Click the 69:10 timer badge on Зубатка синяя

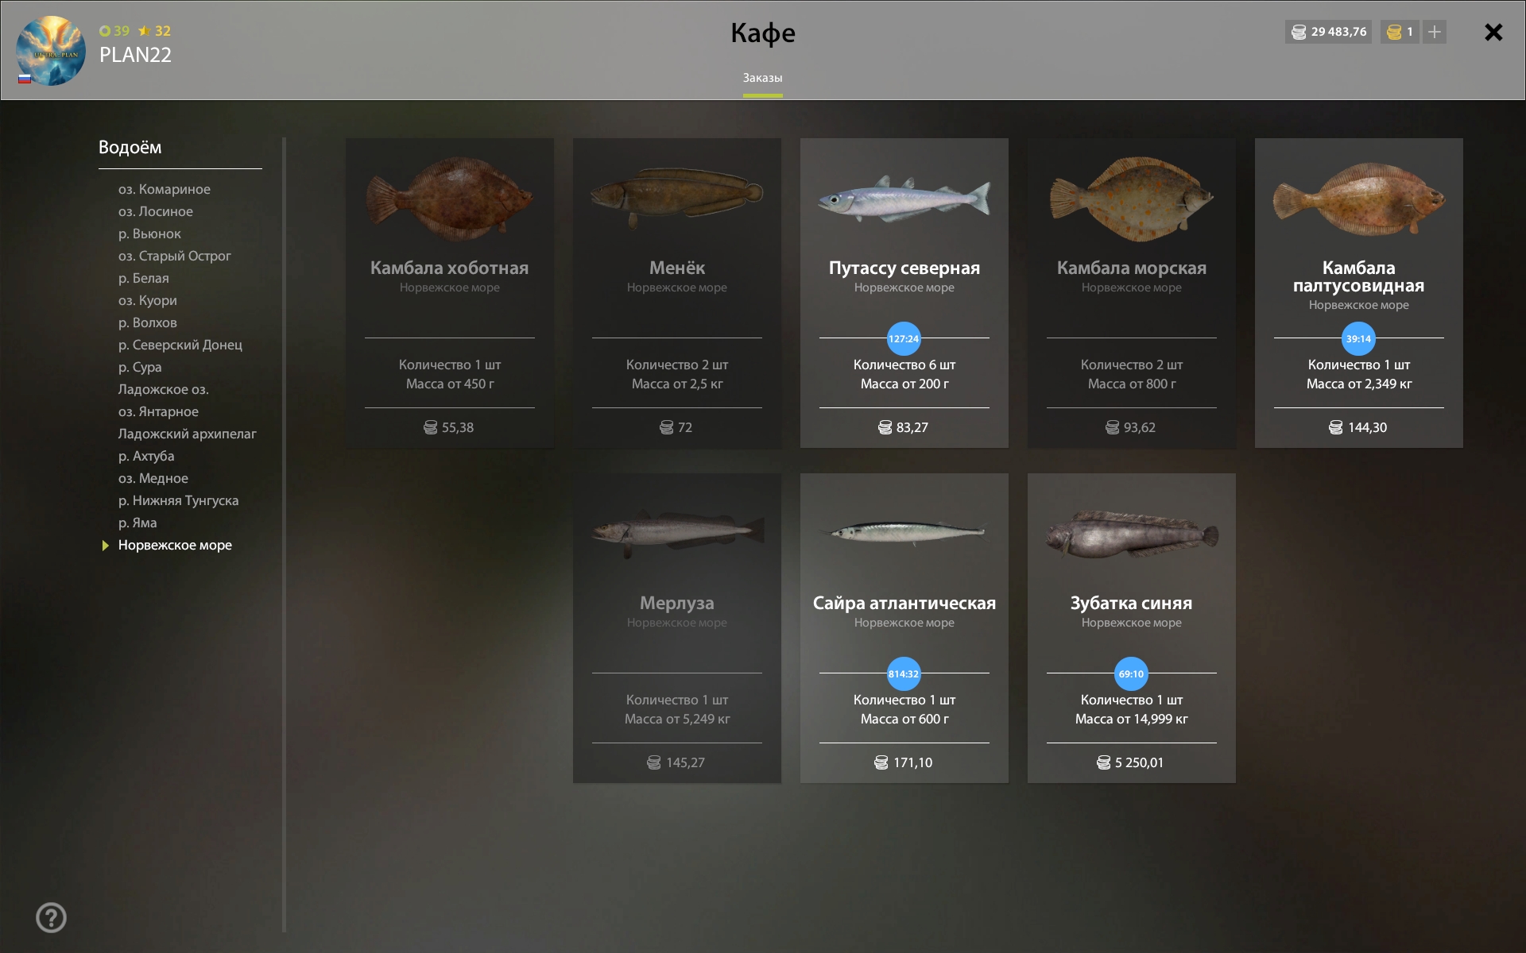coord(1131,673)
